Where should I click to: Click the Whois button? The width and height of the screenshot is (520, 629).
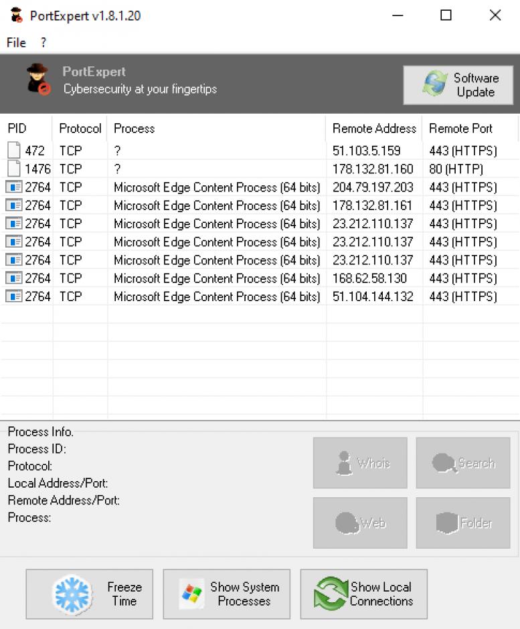point(360,463)
